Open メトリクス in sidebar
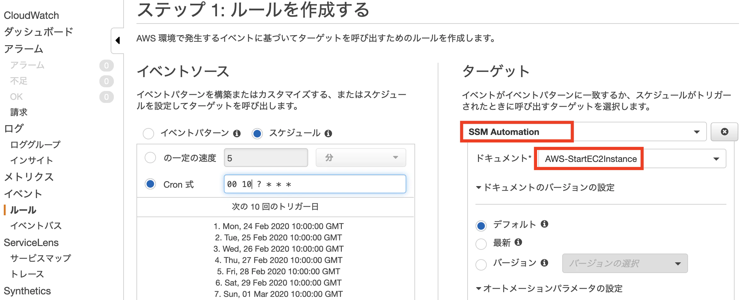744x300 pixels. [x=29, y=177]
